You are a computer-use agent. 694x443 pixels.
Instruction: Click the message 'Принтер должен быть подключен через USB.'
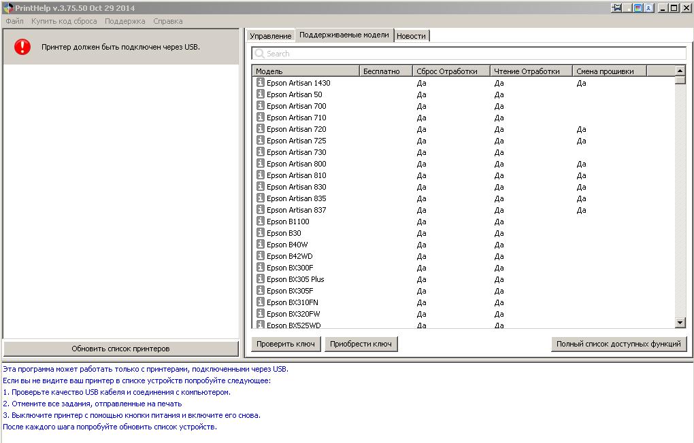(120, 47)
